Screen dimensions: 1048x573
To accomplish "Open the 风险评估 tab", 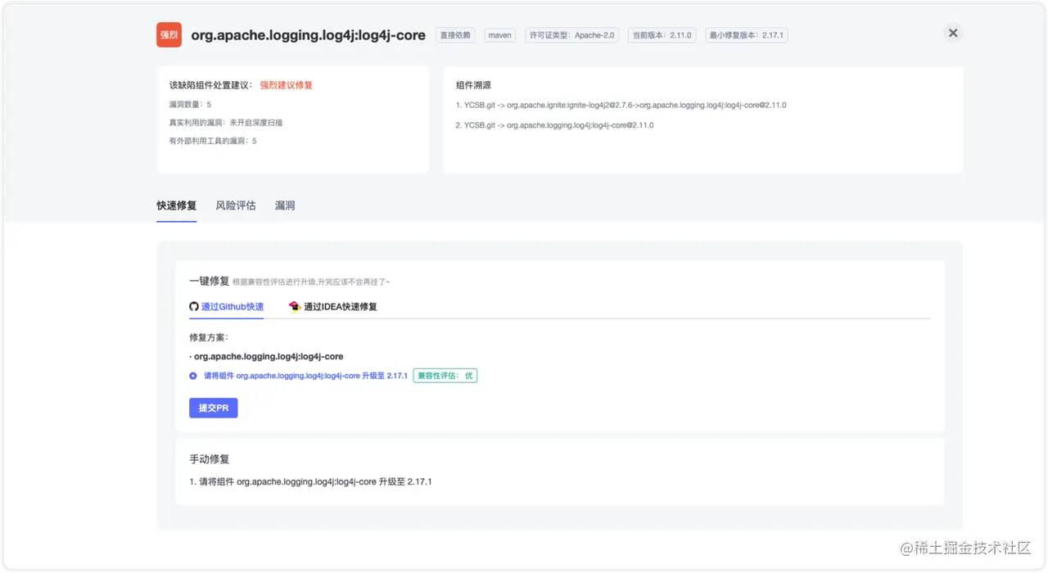I will point(236,205).
